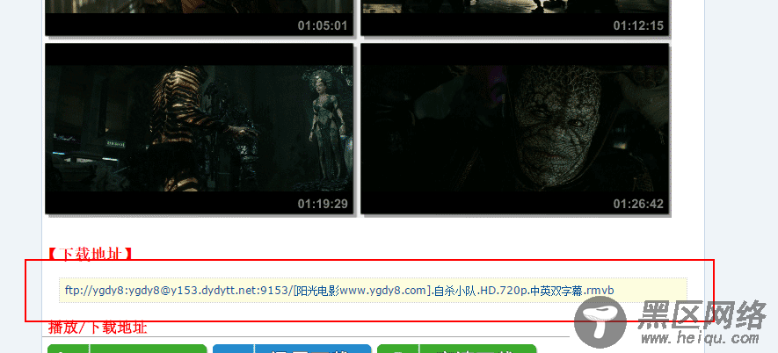Open the screenshot thumbnail stamped 01:19:29
Viewport: 778px width, 353px height.
(x=199, y=128)
